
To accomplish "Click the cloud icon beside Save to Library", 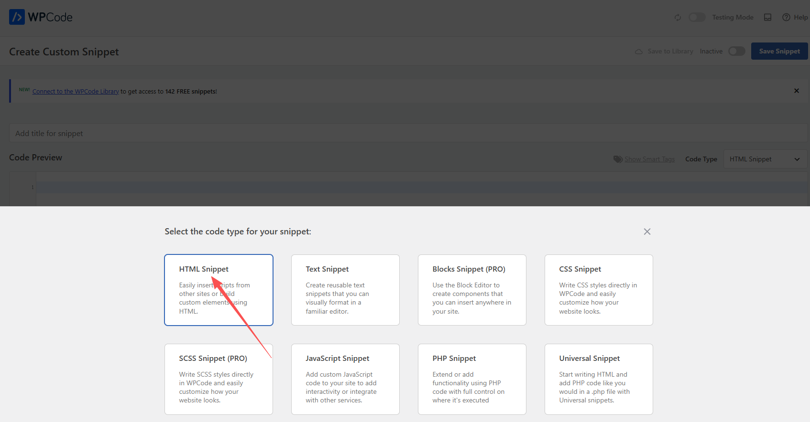I will point(639,52).
